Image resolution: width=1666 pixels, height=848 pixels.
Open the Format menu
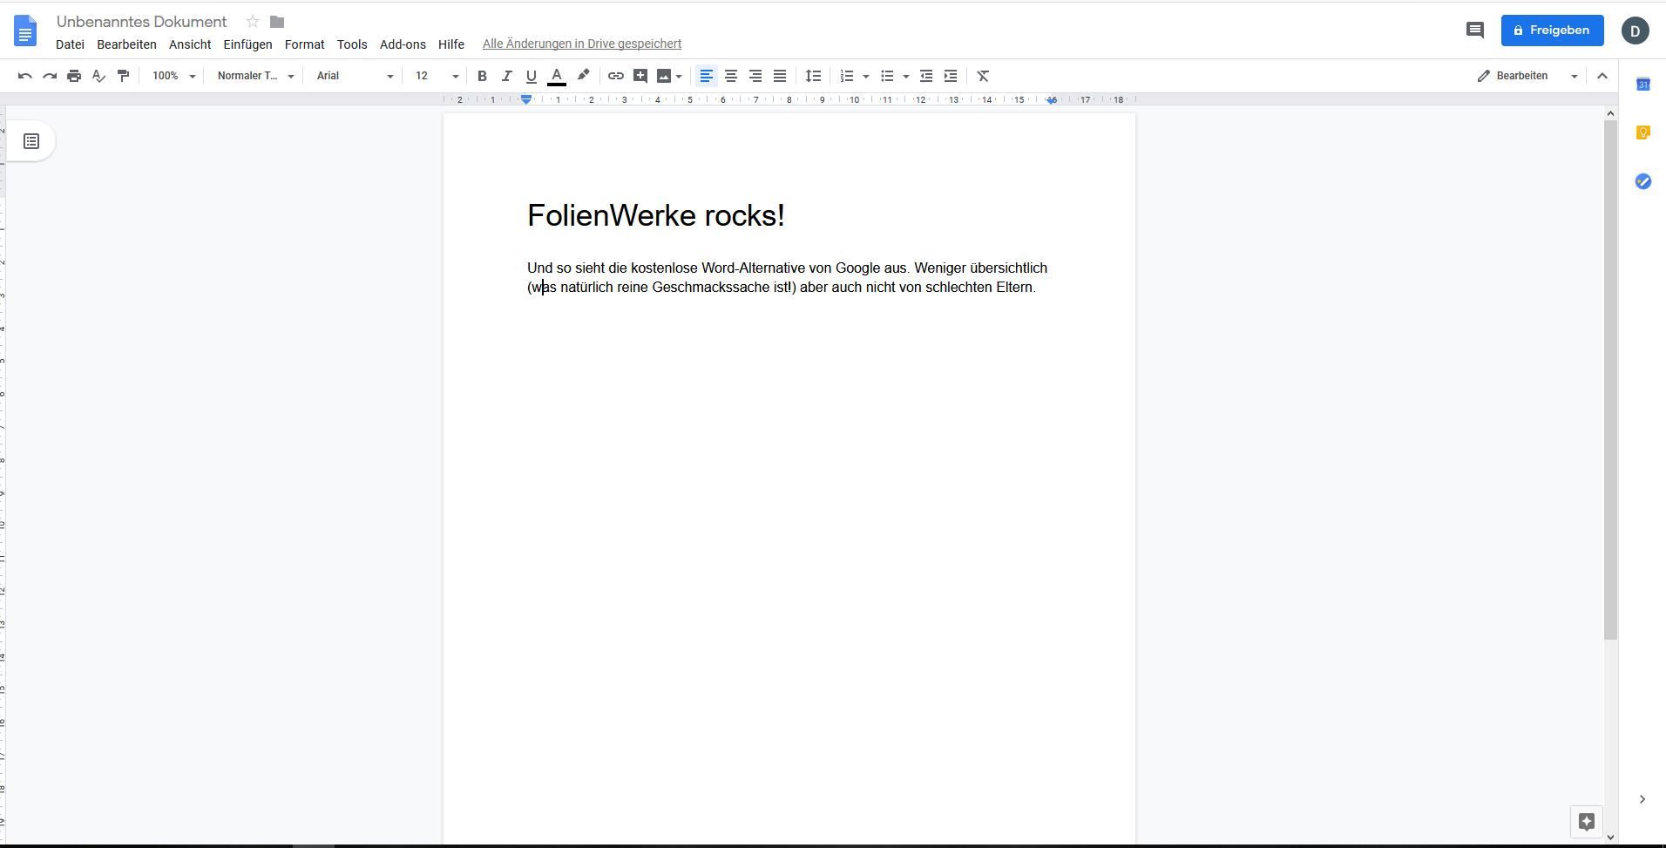304,44
